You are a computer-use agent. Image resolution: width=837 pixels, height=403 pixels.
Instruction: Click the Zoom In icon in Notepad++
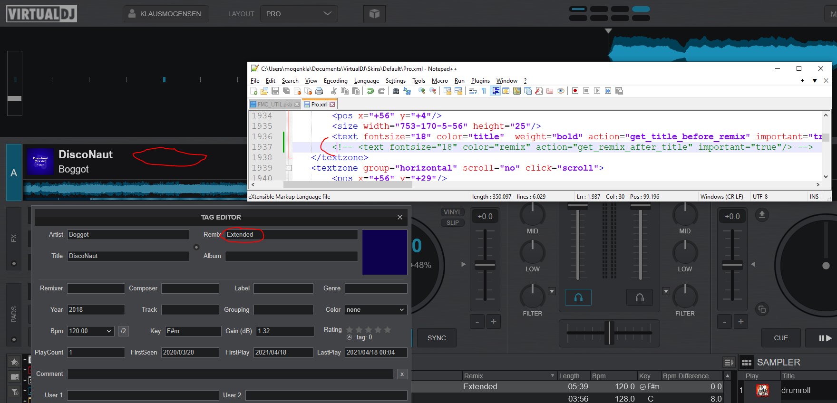[421, 91]
